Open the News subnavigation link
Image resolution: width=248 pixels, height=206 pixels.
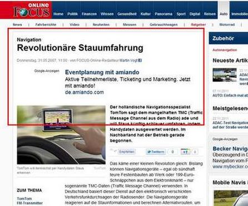coord(17,24)
